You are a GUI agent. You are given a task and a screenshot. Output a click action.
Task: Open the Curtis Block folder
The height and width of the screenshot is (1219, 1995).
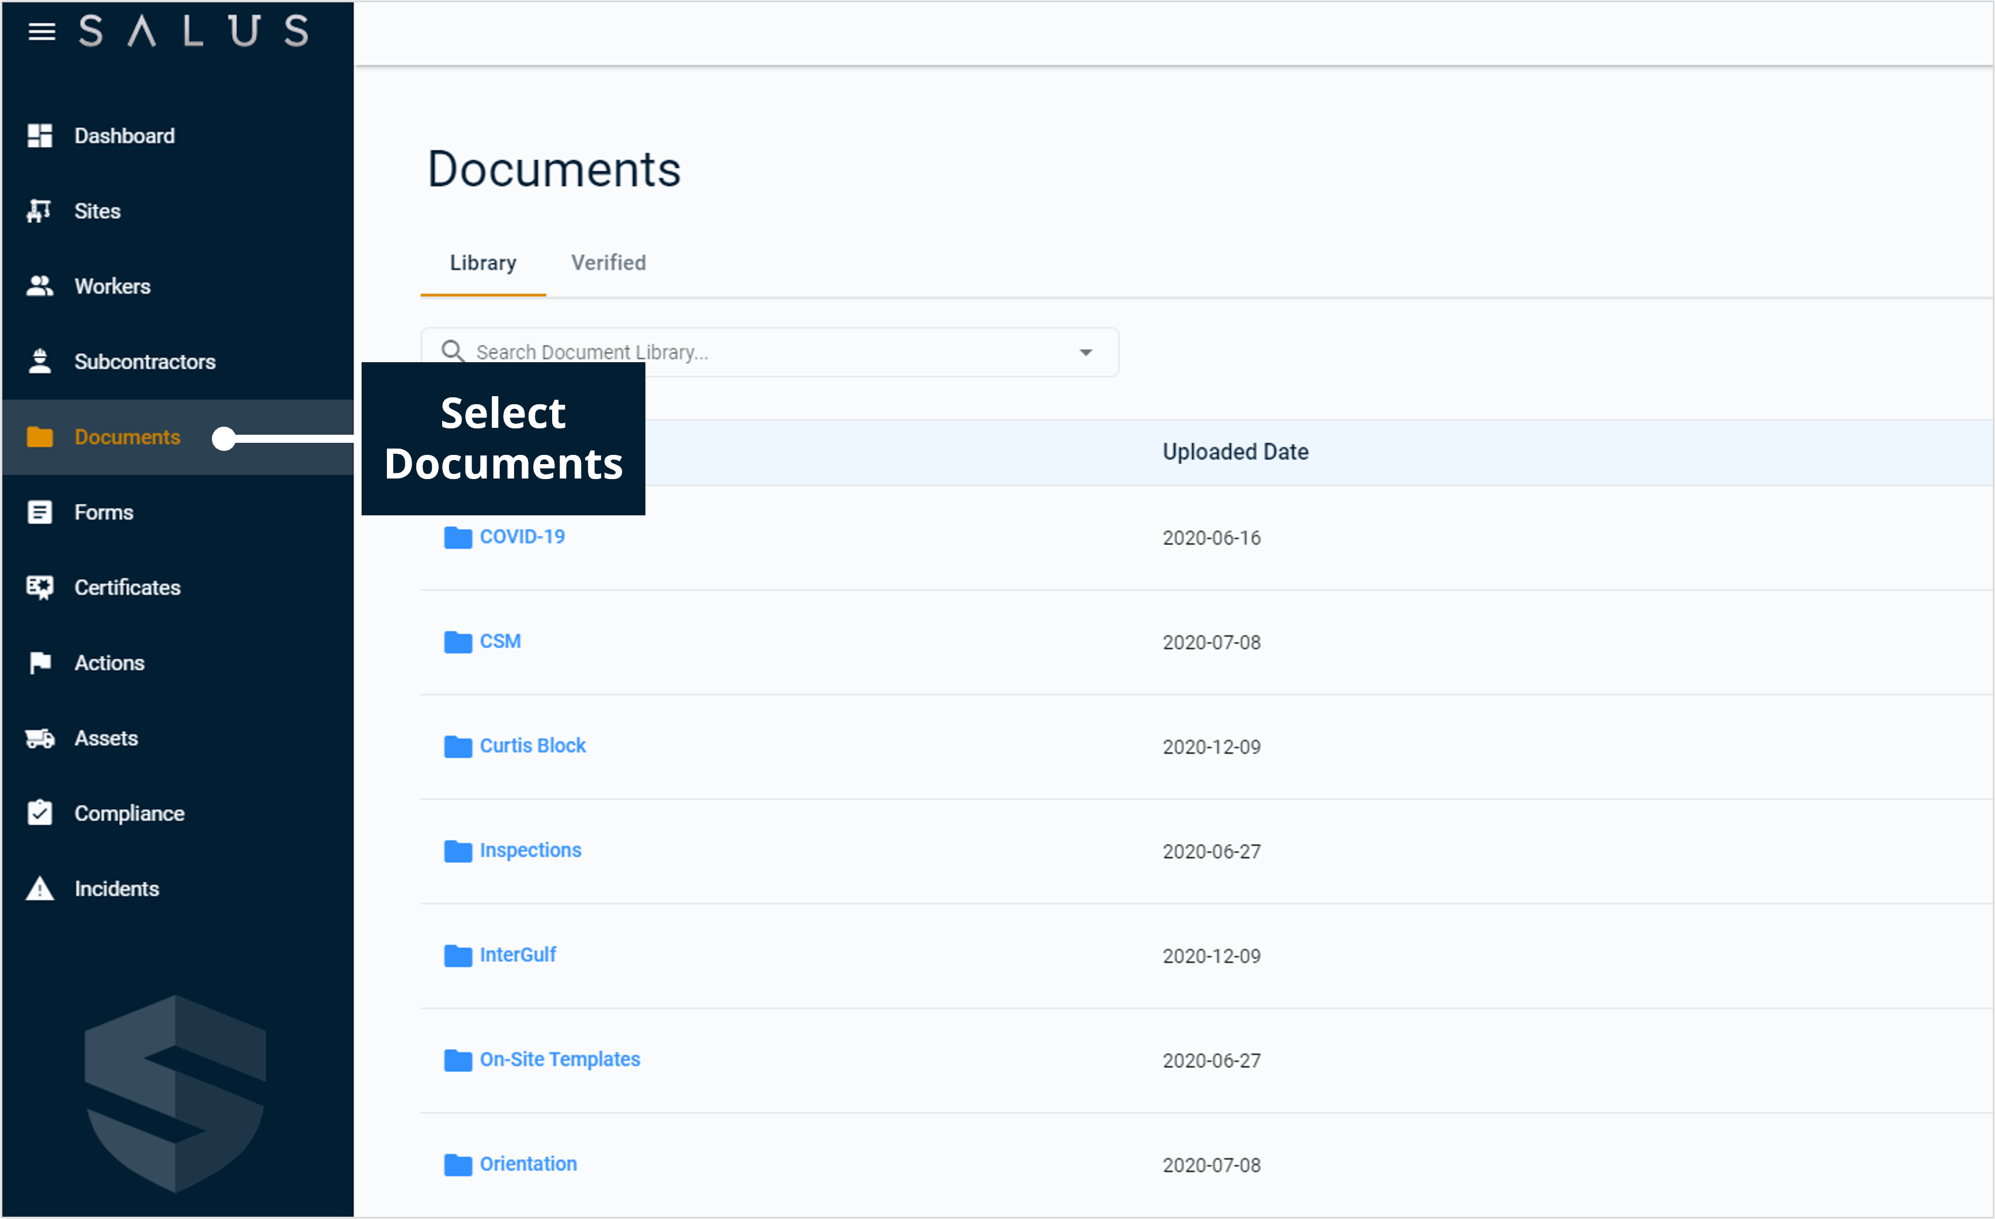point(533,745)
